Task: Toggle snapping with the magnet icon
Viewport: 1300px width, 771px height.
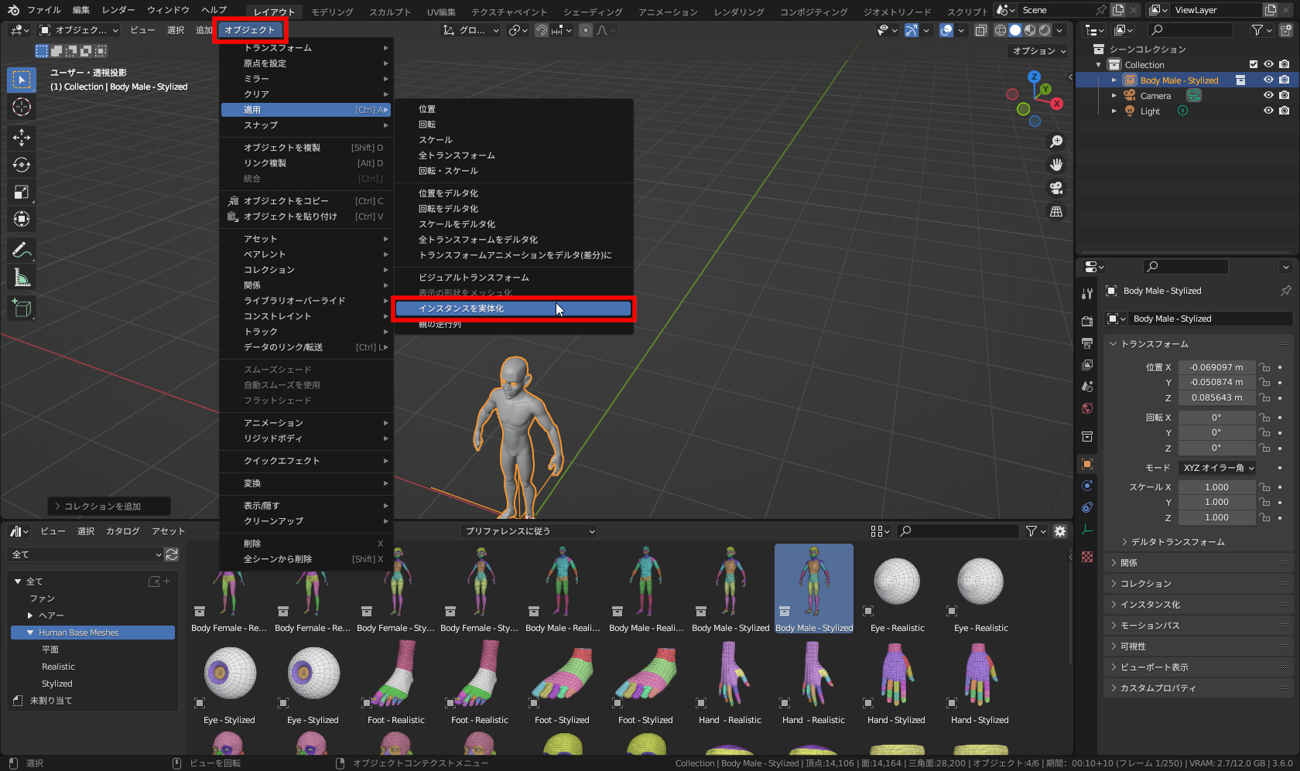Action: click(x=542, y=30)
